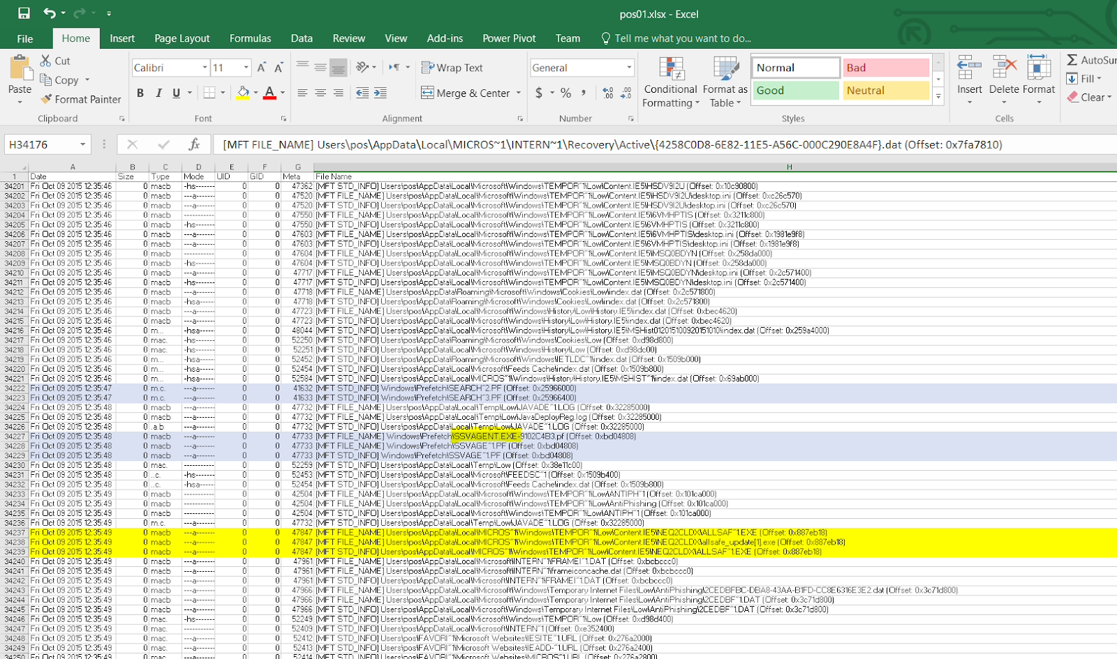Screen dimensions: 1117x659
Task: Select the red font color swatch
Action: point(269,93)
